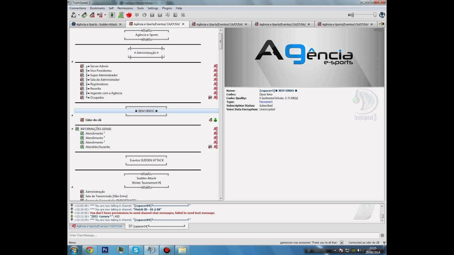Click the speaker icon left of volume slider
The image size is (454, 255).
[x=351, y=15]
